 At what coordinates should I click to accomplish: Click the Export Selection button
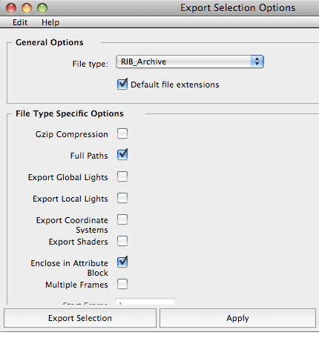click(x=80, y=318)
